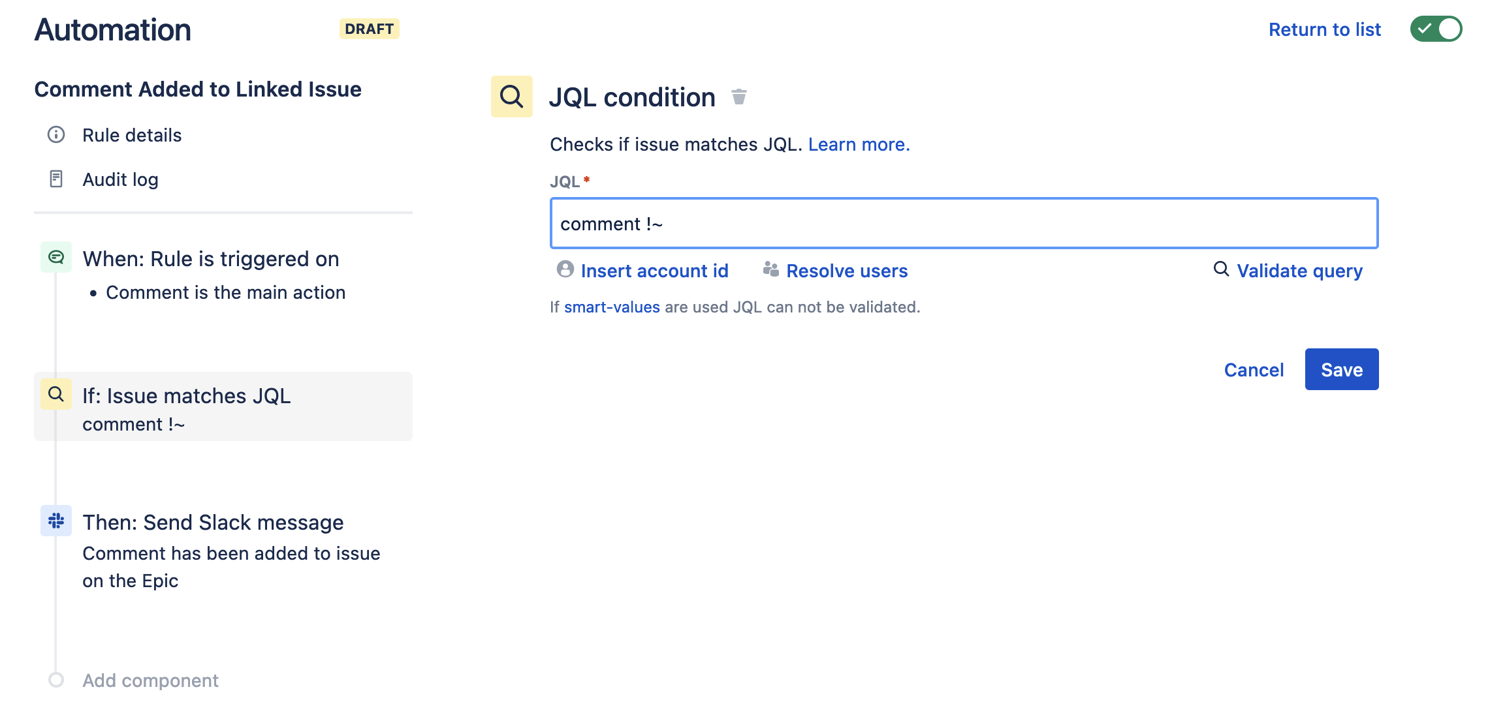Screen dimensions: 1490x715
Task: Click the yellow search icon beside JQL condition heading
Action: point(511,96)
